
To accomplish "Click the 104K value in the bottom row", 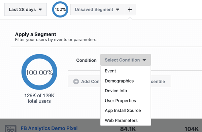I will [x=192, y=129].
